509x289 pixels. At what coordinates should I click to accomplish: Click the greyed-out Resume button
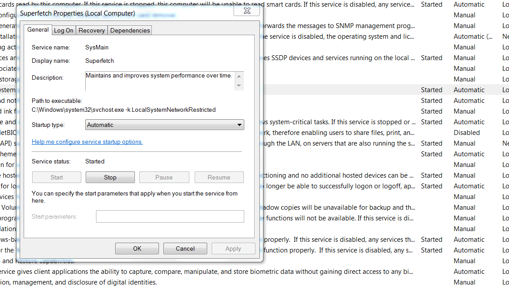(219, 177)
